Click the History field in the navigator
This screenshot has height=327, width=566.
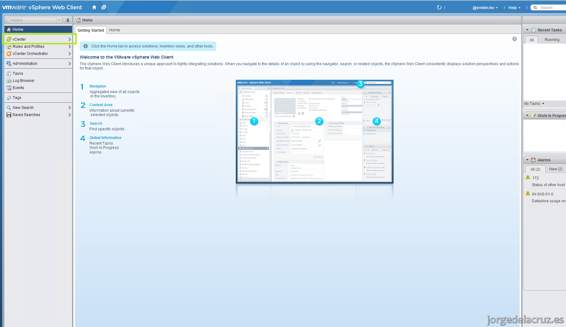[33, 20]
